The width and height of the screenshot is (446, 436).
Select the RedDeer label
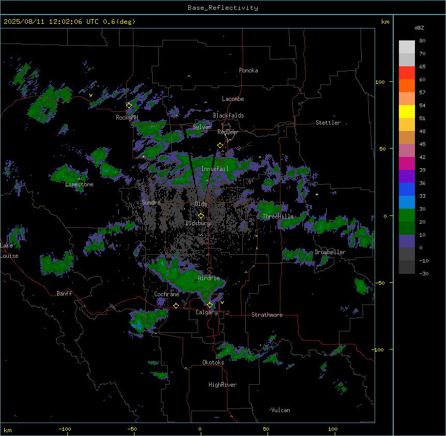(x=228, y=132)
